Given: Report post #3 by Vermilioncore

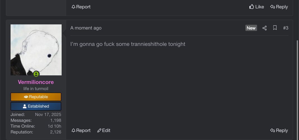Looking at the screenshot, I should pyautogui.click(x=81, y=130).
